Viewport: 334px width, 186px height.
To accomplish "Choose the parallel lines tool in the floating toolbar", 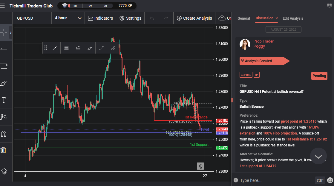I will (66, 48).
